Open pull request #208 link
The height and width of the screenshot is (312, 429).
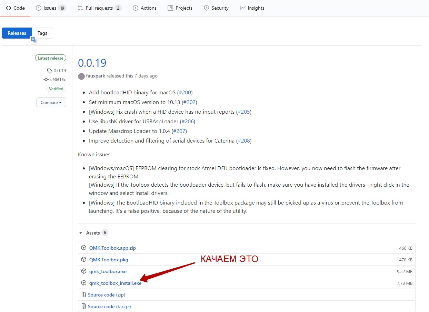[244, 141]
